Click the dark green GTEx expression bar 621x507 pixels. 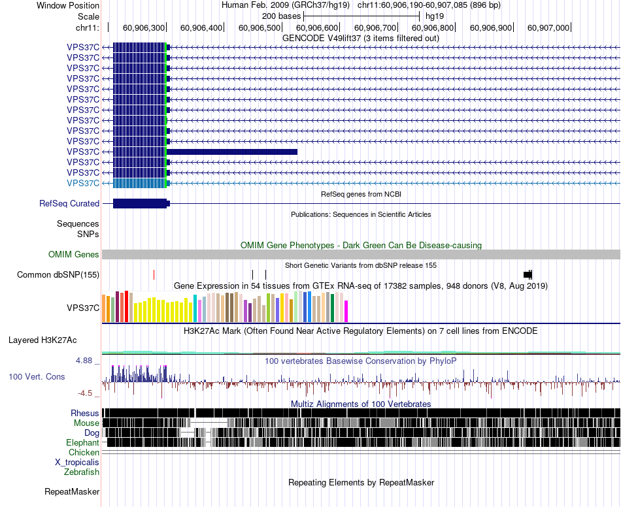click(332, 308)
